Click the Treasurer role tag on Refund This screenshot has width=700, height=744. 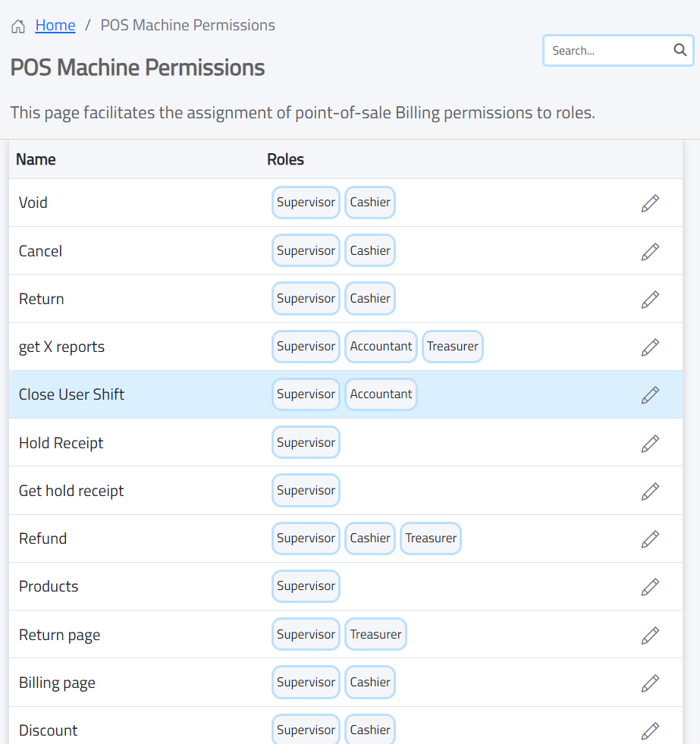tap(431, 538)
